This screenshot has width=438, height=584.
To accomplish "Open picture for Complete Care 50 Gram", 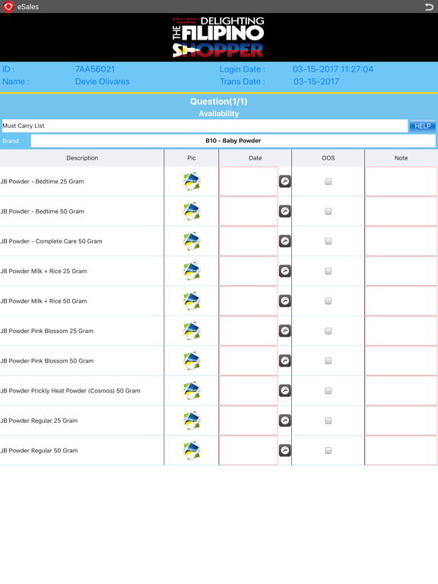I will [192, 241].
